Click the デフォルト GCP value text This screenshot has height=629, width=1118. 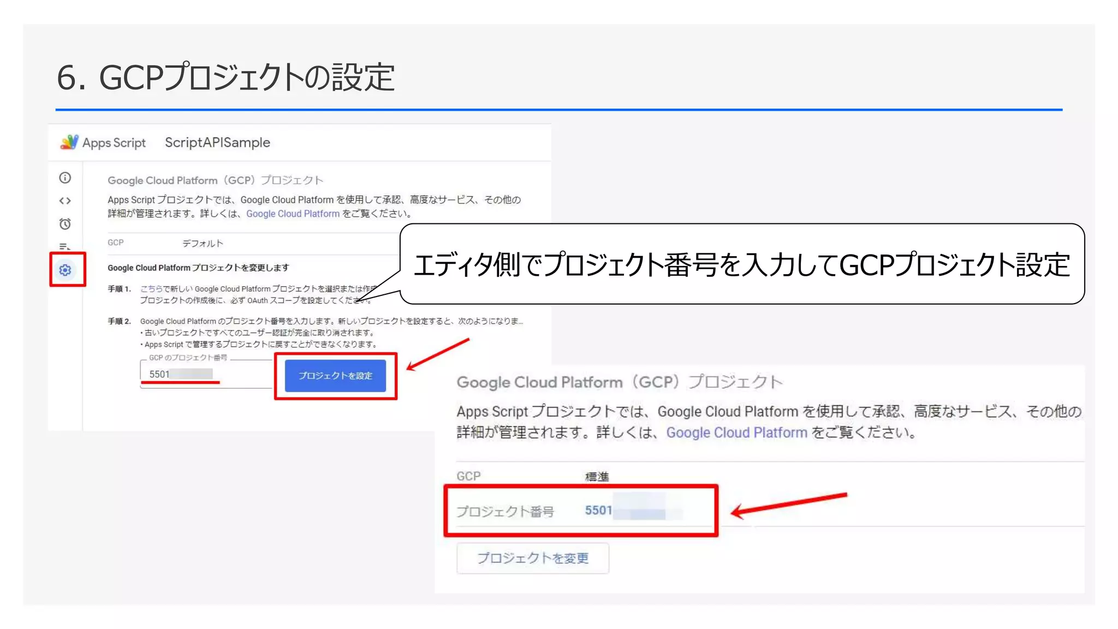point(203,244)
